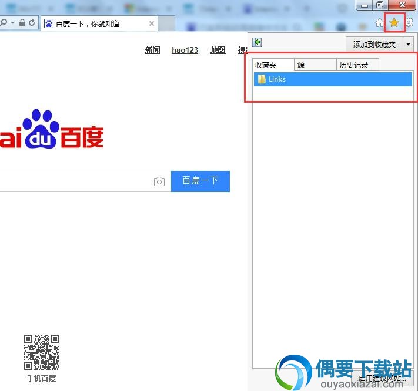Go to the browser Home icon
Screen dimensions: 418x391
coord(380,23)
